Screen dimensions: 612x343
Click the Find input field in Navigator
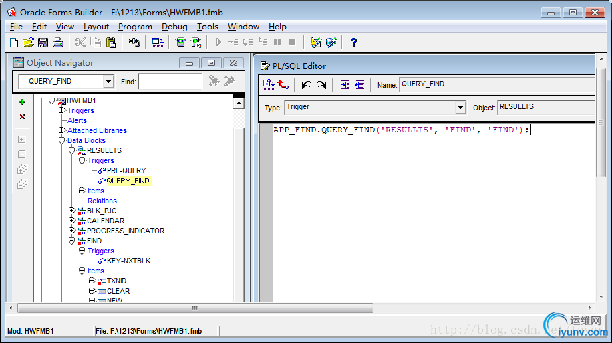click(170, 82)
